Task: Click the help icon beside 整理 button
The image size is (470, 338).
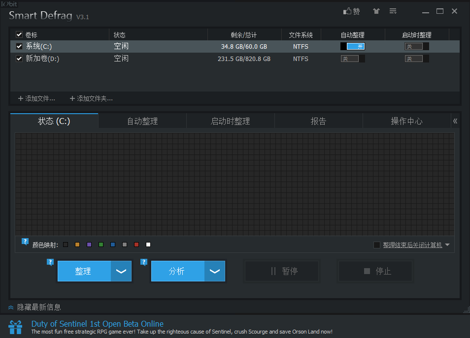Action: coord(50,262)
